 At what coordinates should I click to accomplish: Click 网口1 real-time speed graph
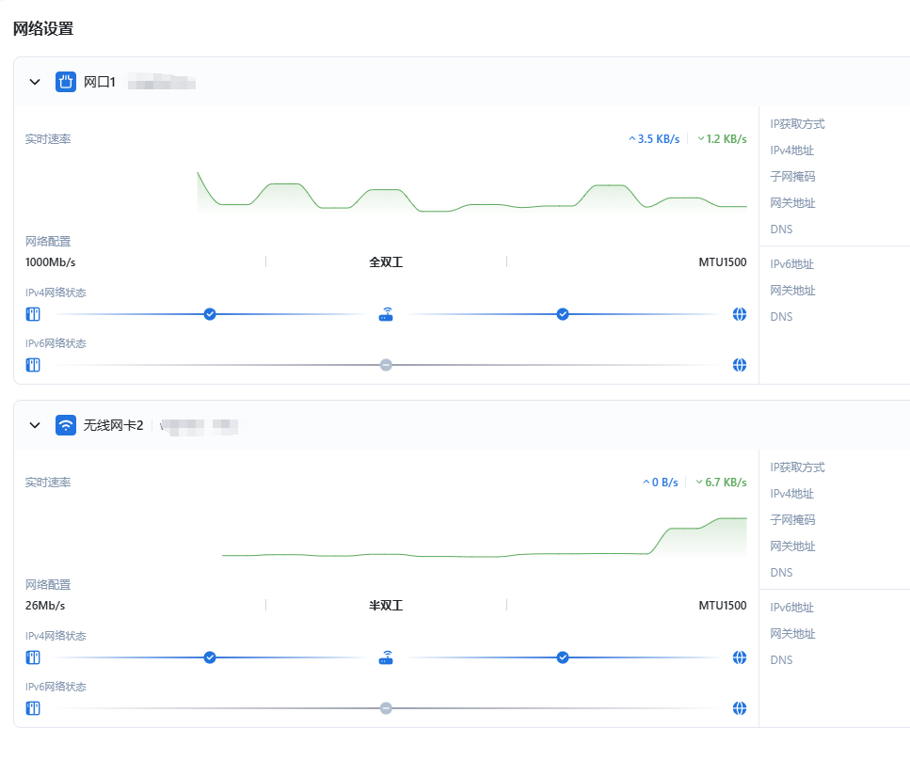pyautogui.click(x=471, y=192)
